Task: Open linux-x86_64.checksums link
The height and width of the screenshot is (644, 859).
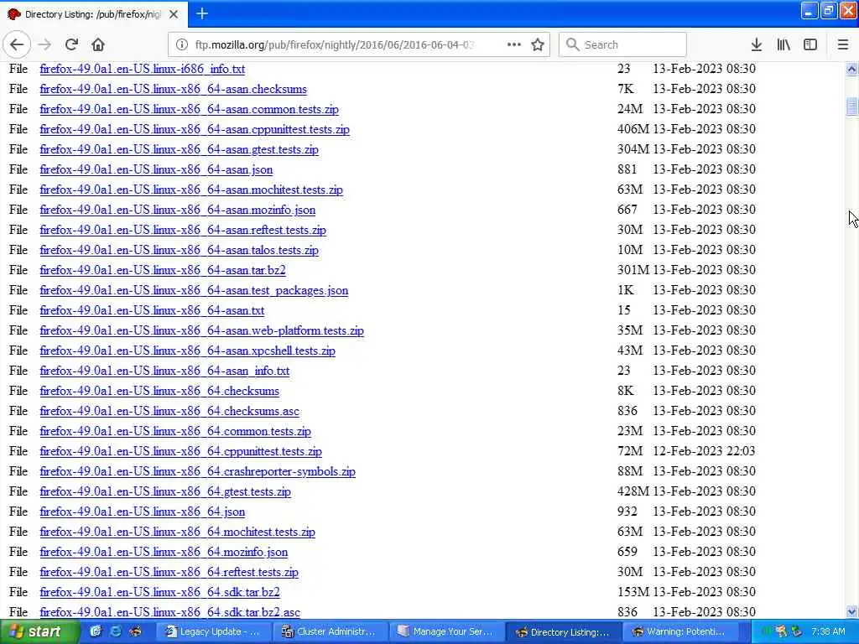Action: [159, 391]
